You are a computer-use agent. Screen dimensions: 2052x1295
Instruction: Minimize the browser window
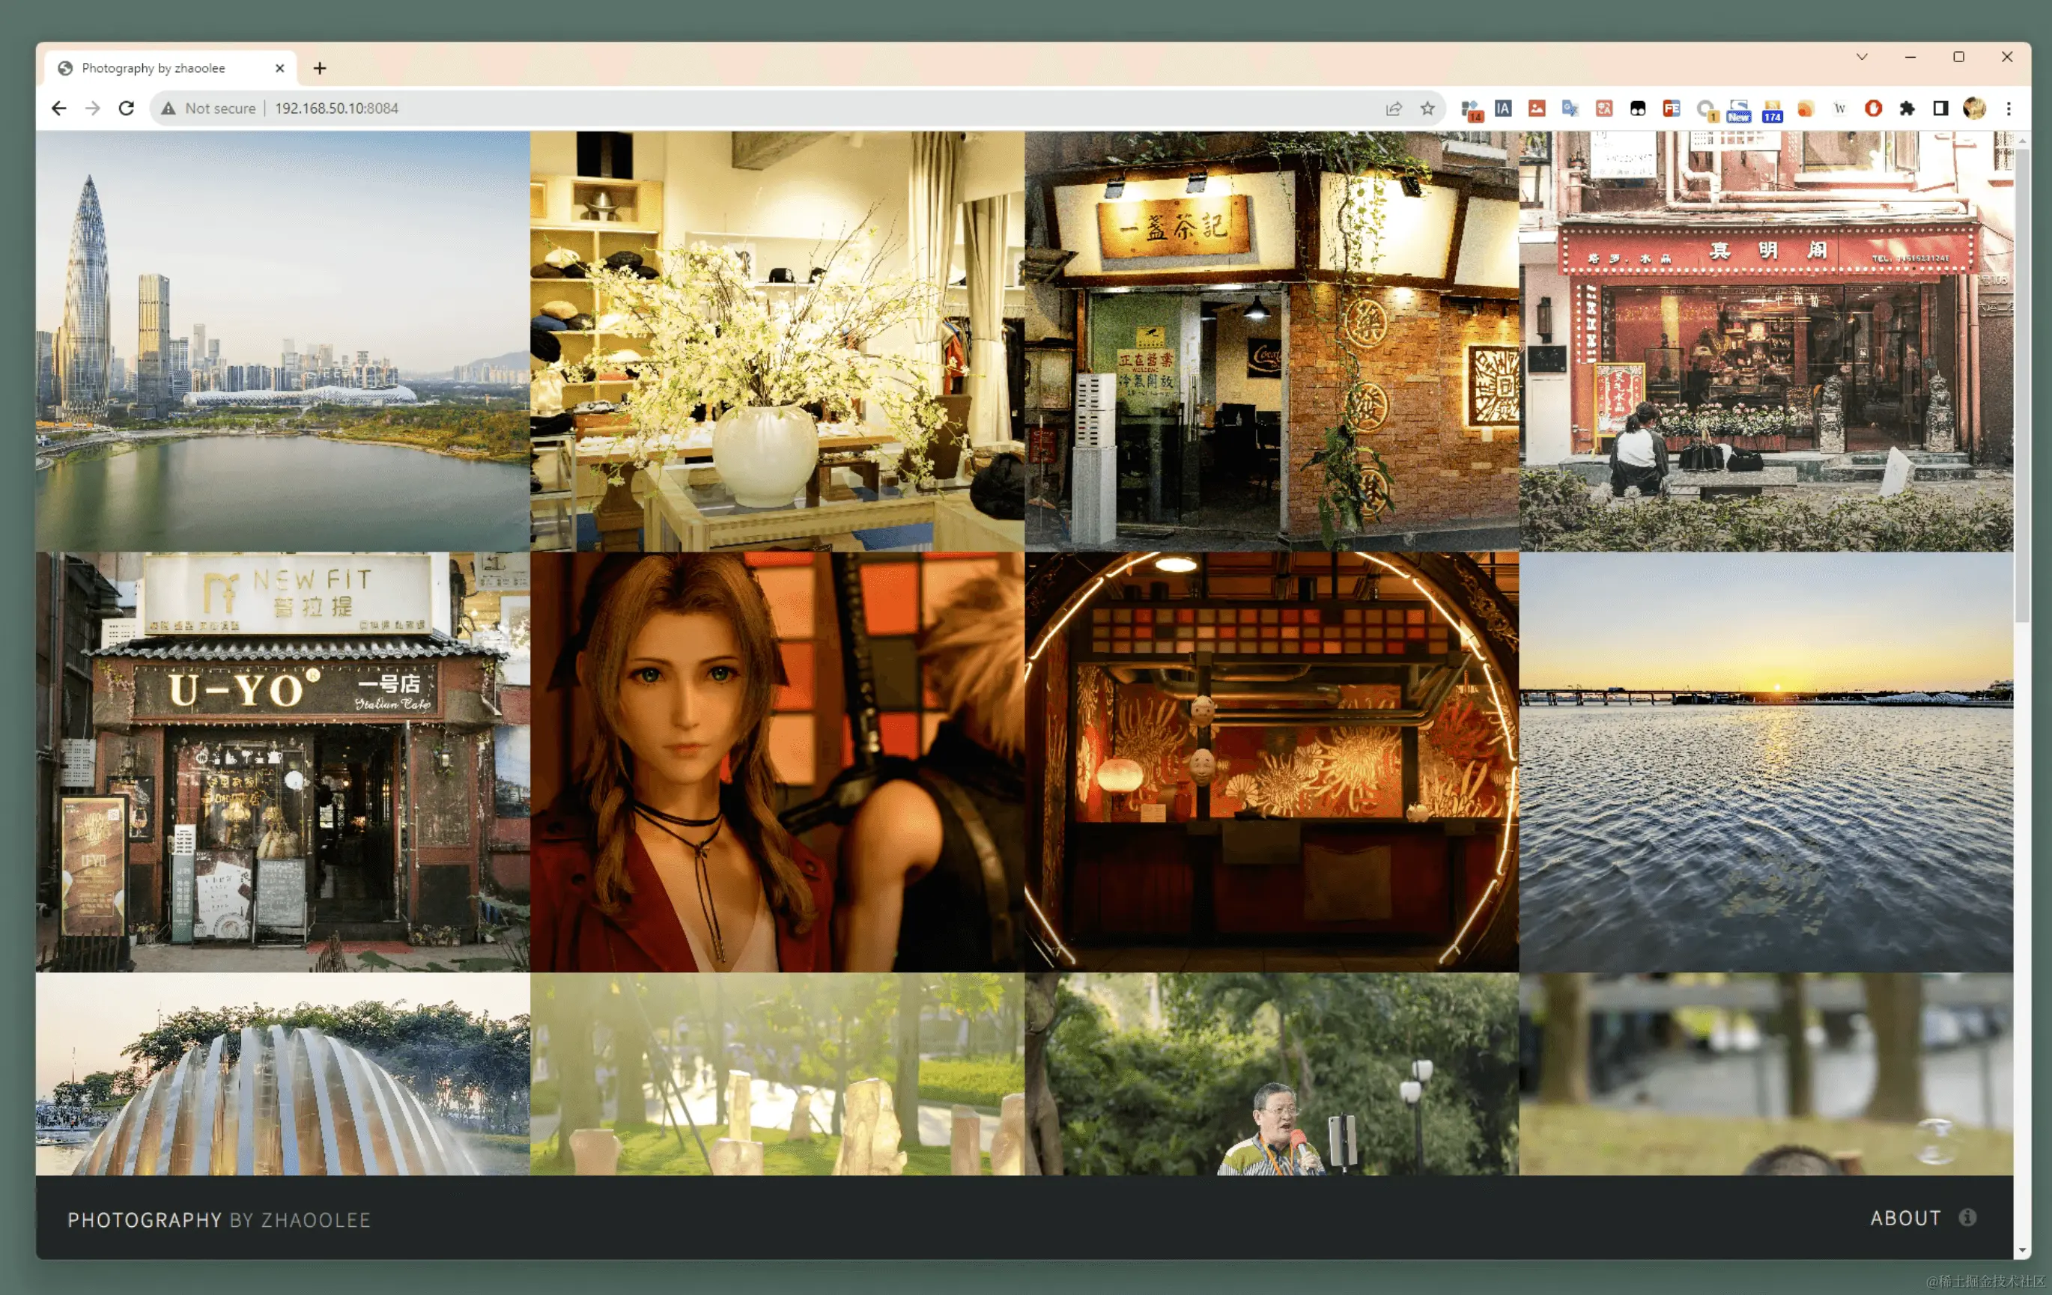point(1910,56)
